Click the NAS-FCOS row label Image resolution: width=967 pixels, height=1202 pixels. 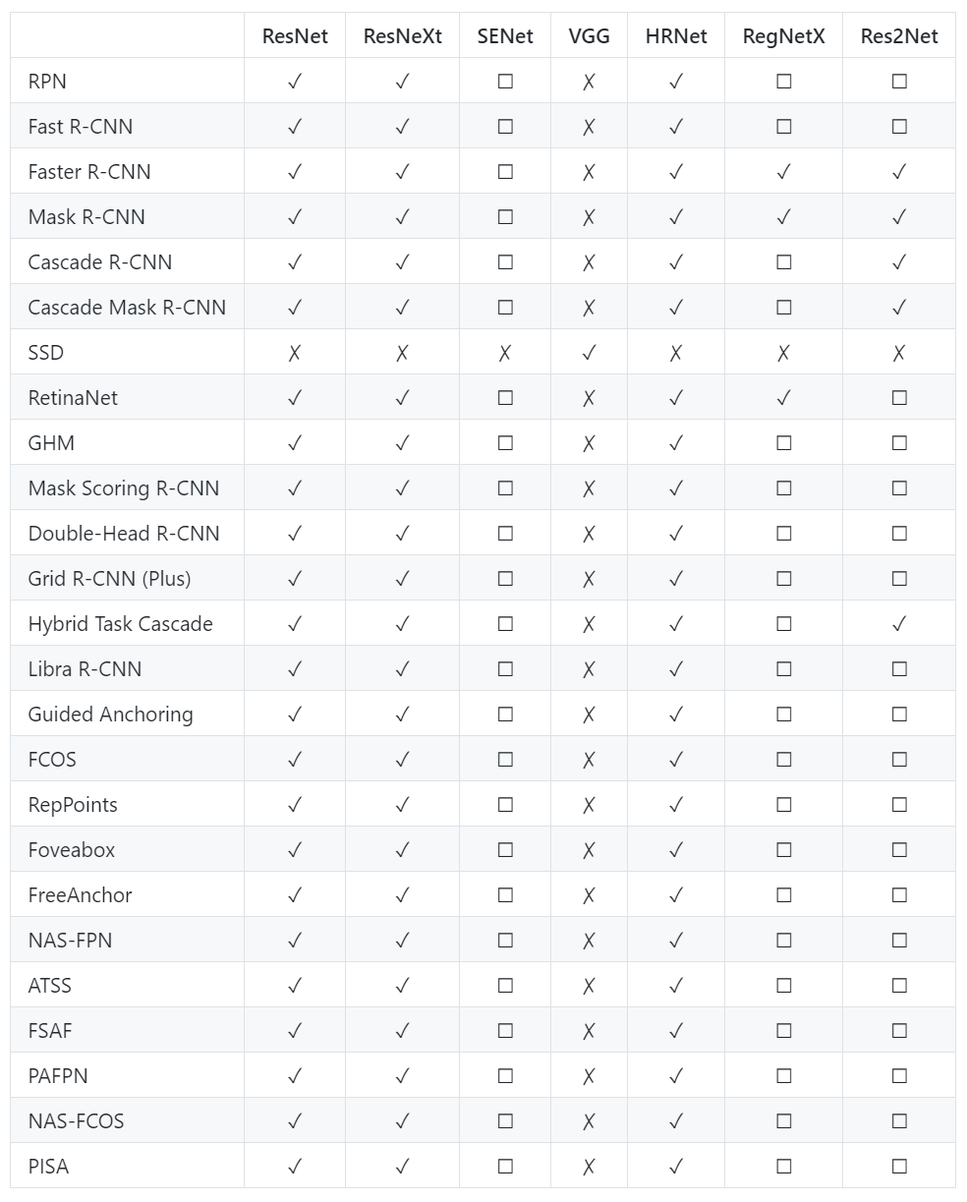point(76,1121)
